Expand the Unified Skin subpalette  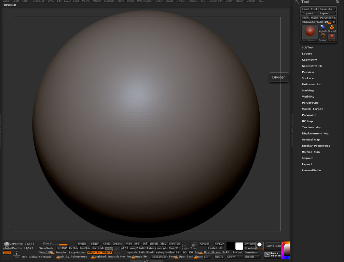point(311,151)
